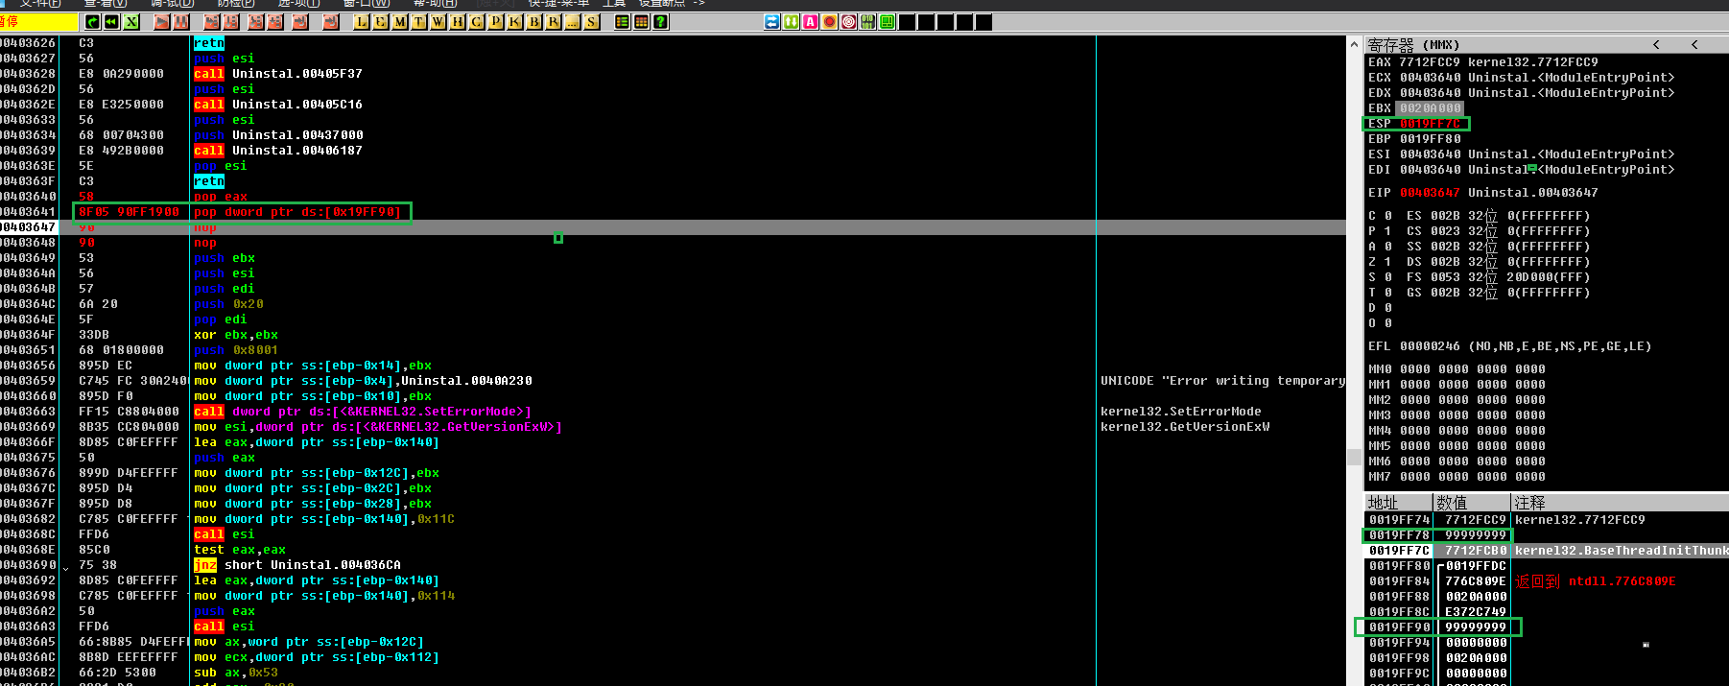The height and width of the screenshot is (686, 1729).
Task: Select the push 0x8001 instruction
Action: (x=236, y=350)
